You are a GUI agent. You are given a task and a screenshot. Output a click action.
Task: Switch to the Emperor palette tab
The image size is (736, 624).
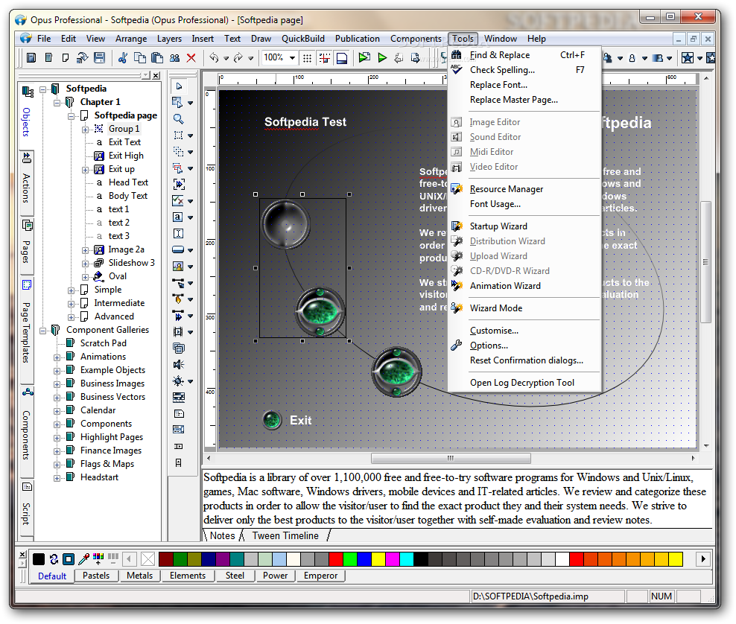pos(320,576)
